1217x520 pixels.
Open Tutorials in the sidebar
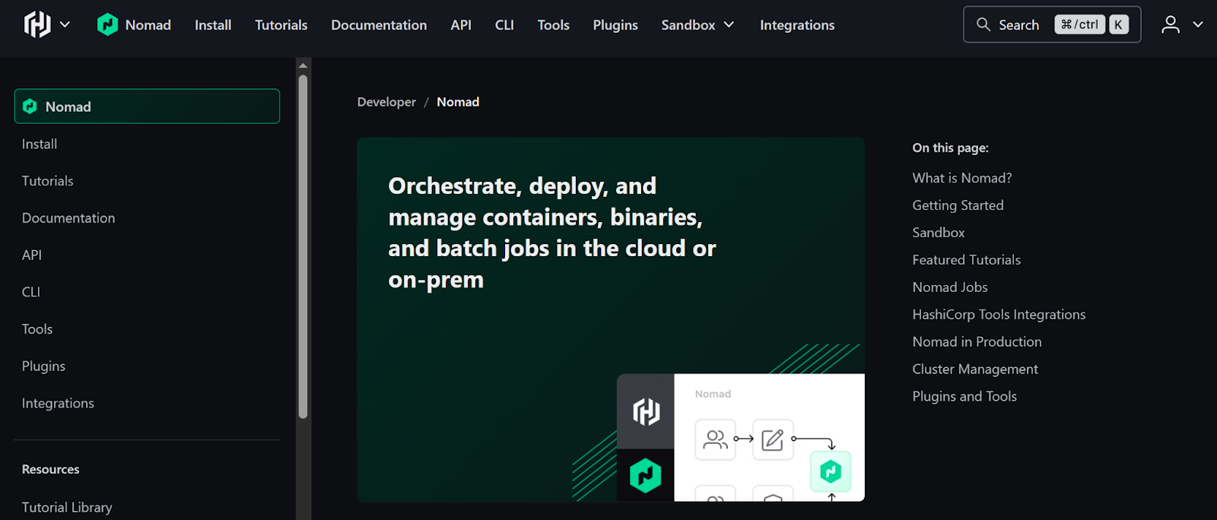tap(48, 181)
